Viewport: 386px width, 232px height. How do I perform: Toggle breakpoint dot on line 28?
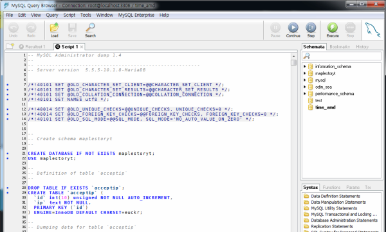pos(8,188)
